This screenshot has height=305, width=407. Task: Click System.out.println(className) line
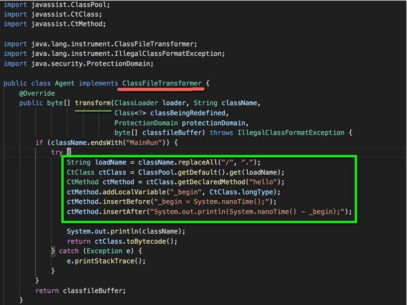coord(126,231)
